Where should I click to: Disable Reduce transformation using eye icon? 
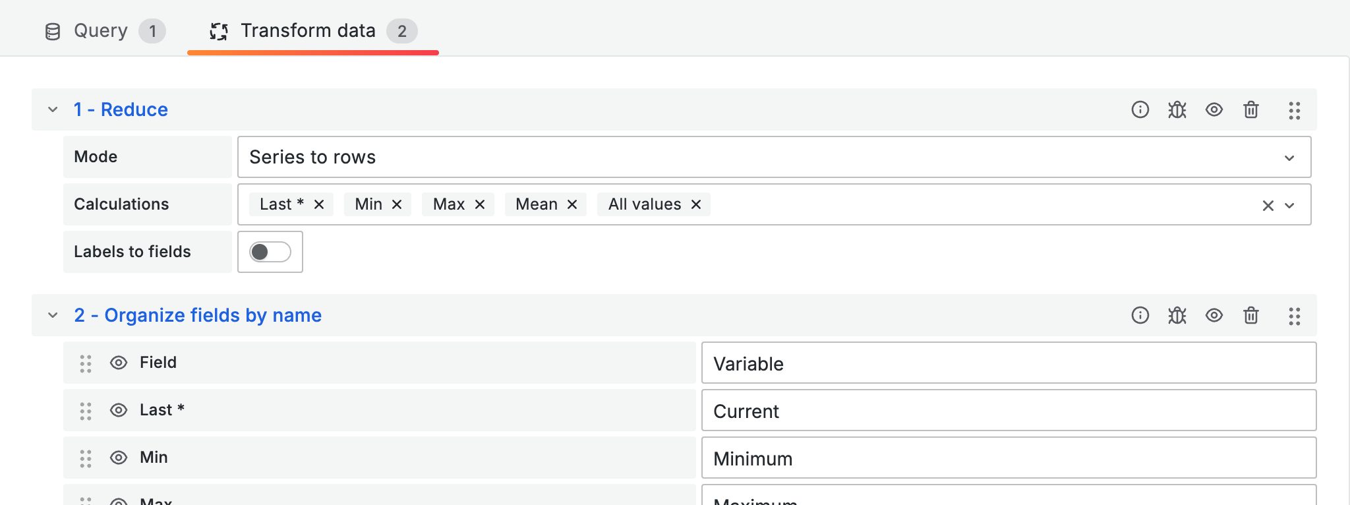pos(1214,109)
